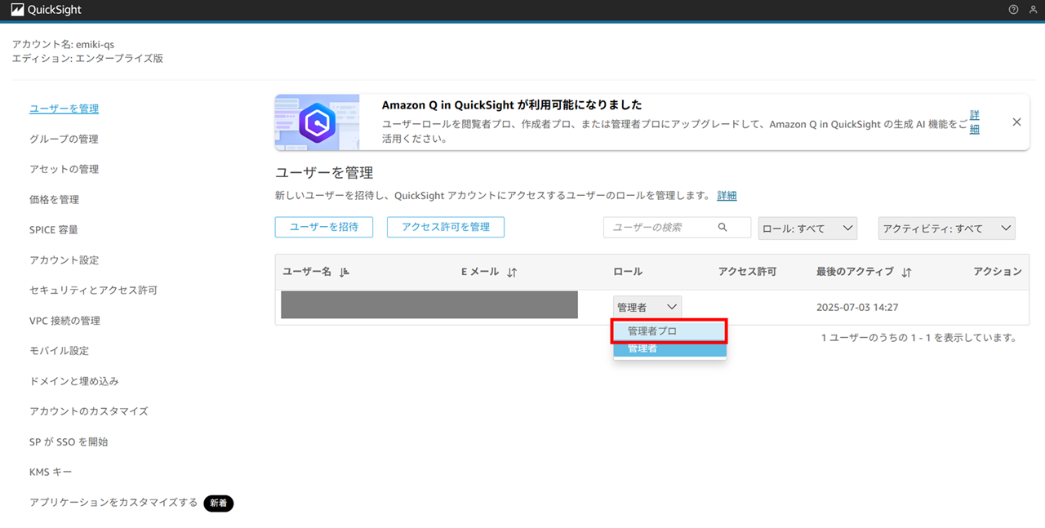The image size is (1045, 528).
Task: Select 管理者 option in role list
Action: 669,348
